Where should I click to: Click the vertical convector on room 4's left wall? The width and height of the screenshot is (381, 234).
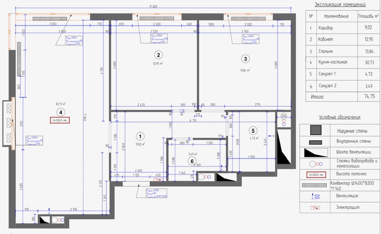[x=19, y=59]
